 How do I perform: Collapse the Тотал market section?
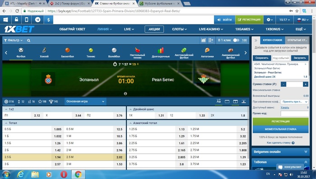(6, 123)
